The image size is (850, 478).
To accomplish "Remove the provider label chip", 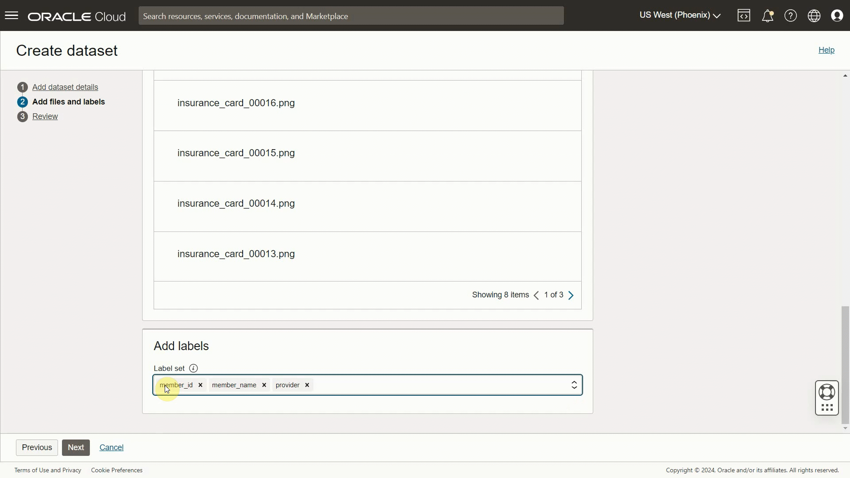I will tap(306, 385).
